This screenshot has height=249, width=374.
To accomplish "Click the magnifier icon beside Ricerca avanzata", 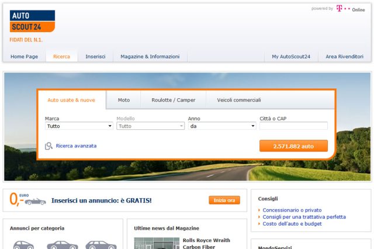I will (x=49, y=146).
